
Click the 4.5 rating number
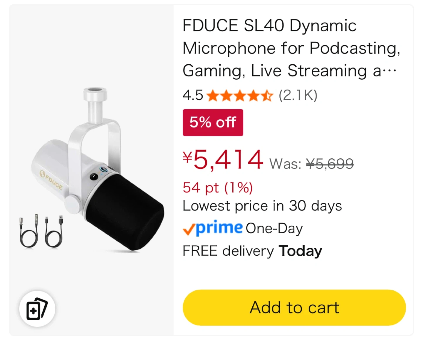click(193, 95)
